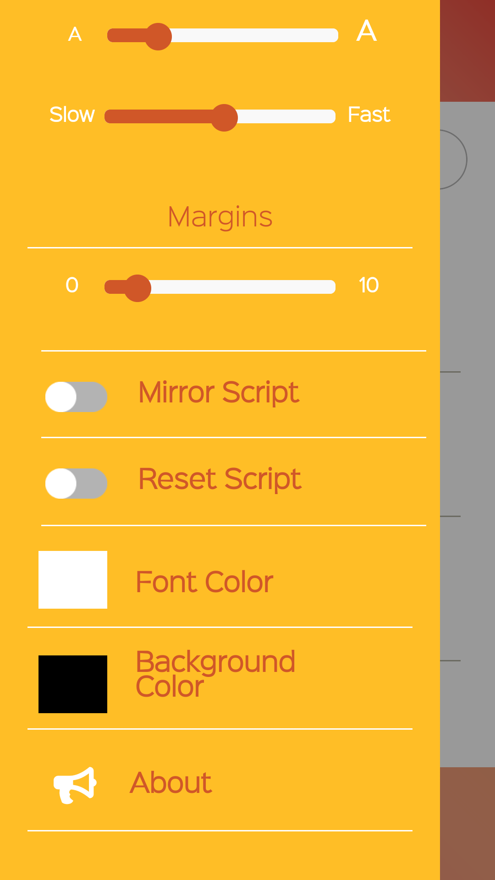This screenshot has height=880, width=495.
Task: Tap the Fast speed label
Action: pyautogui.click(x=369, y=115)
